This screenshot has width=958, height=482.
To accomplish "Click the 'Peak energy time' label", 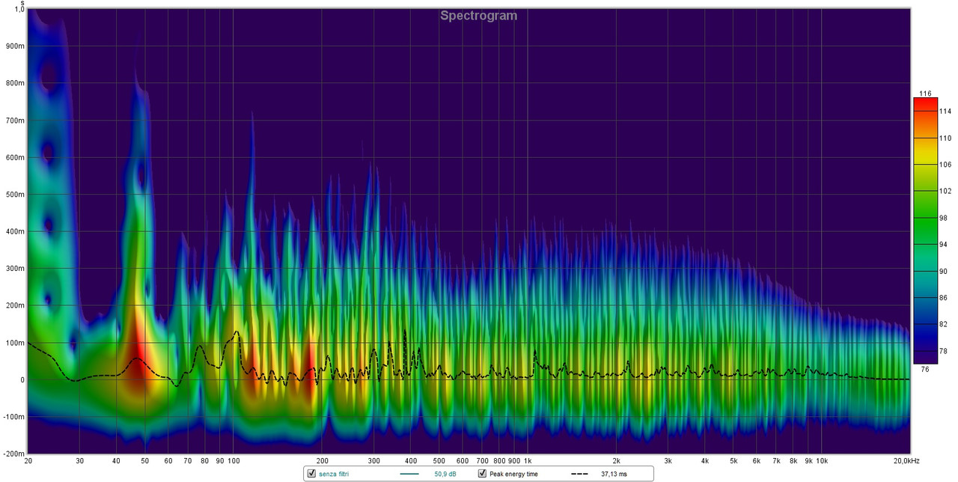I will pyautogui.click(x=514, y=475).
